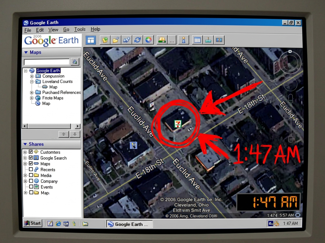Click the compass ring navigation control

(x=290, y=63)
